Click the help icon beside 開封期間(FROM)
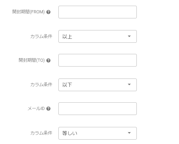Viewport: 179px width, 144px height. (48, 12)
